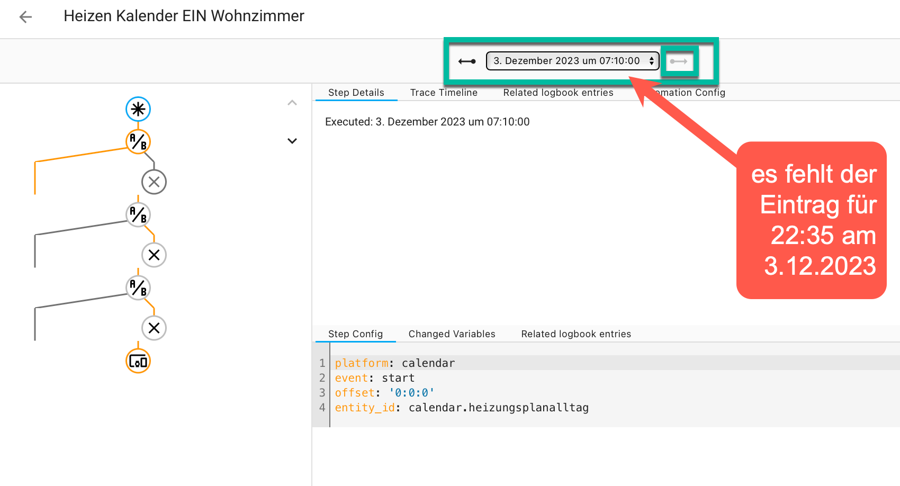Click the bottom X node in the graph
Image resolution: width=900 pixels, height=486 pixels.
(154, 328)
